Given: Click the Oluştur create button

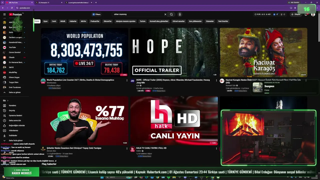Looking at the screenshot, I should pos(295,14).
